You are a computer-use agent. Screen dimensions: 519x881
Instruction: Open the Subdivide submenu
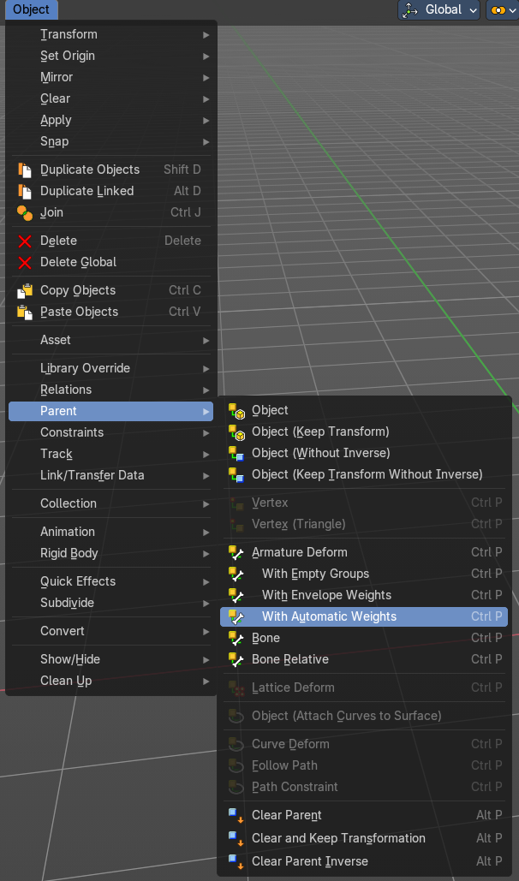pos(110,603)
